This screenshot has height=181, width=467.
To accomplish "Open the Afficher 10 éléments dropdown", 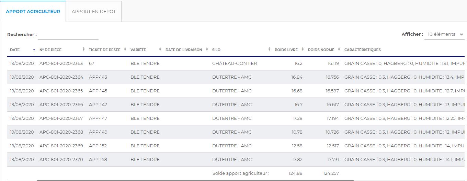I will (x=444, y=34).
